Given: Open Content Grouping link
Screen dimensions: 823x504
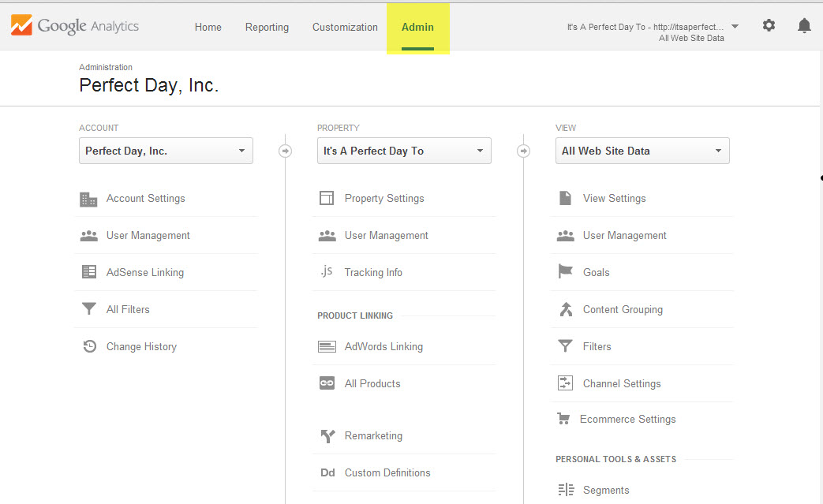Looking at the screenshot, I should (x=623, y=309).
